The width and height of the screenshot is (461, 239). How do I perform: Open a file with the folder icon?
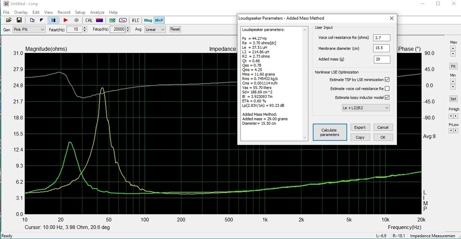pyautogui.click(x=9, y=20)
